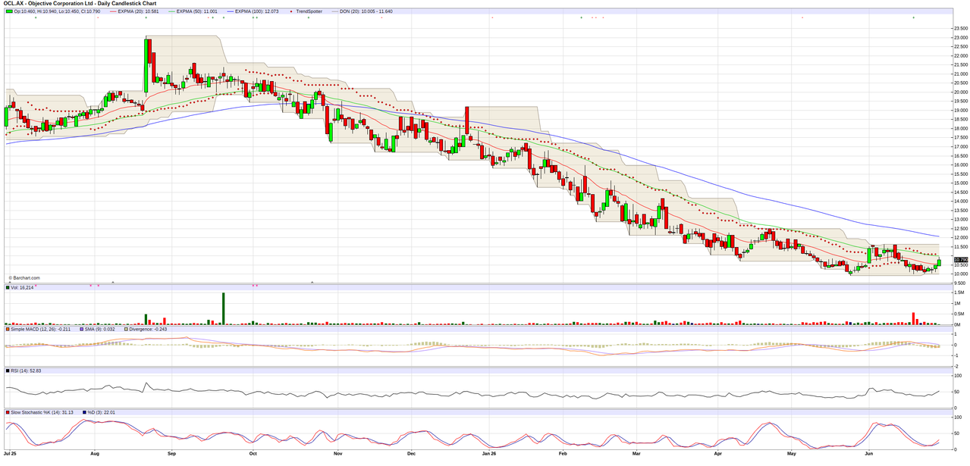The image size is (970, 466).
Task: Click the green EXPMA (50) legend line
Action: point(172,11)
